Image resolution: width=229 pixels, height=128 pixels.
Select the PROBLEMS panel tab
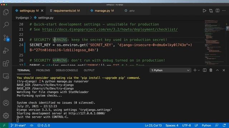point(43,70)
